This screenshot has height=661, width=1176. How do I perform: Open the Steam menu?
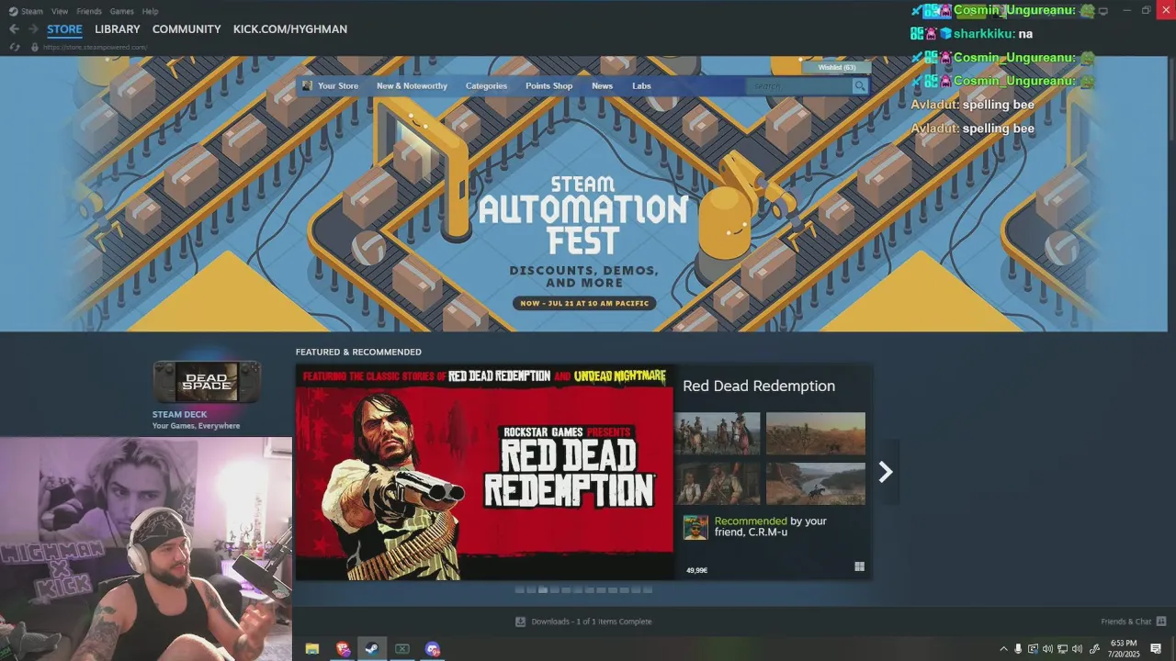[x=32, y=11]
